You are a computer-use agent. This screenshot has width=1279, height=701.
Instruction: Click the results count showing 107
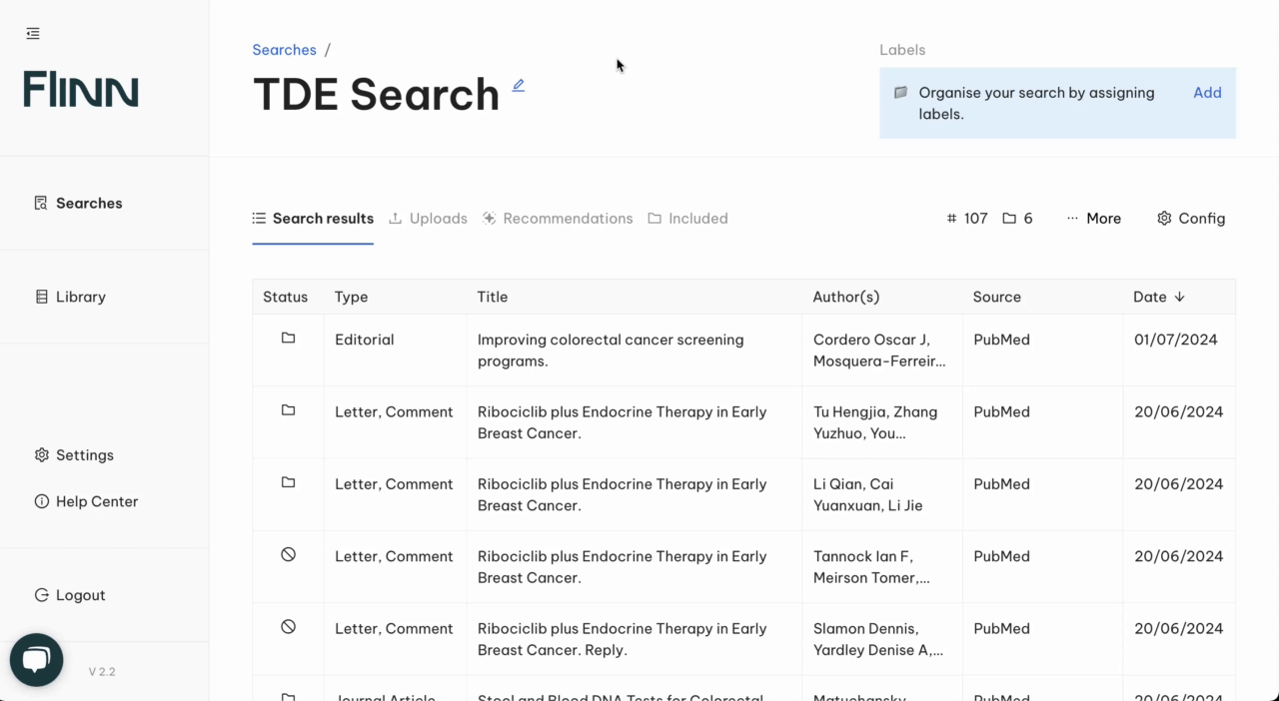[x=966, y=218]
